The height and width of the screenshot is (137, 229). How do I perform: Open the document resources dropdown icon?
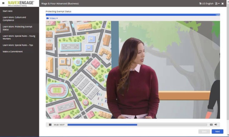click(x=217, y=4)
